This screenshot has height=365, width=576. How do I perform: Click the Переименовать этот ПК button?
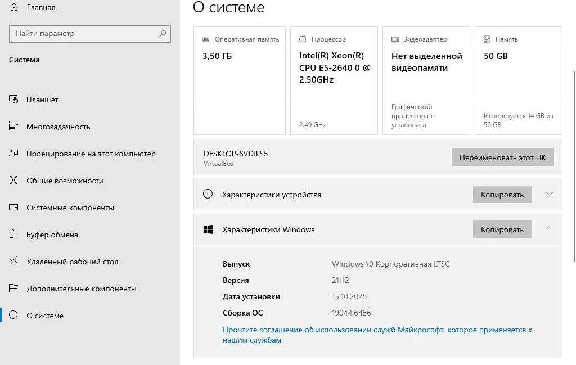pos(502,157)
